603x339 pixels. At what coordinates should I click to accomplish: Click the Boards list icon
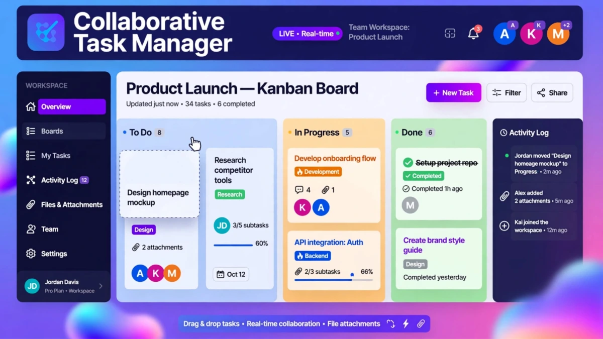coord(31,131)
